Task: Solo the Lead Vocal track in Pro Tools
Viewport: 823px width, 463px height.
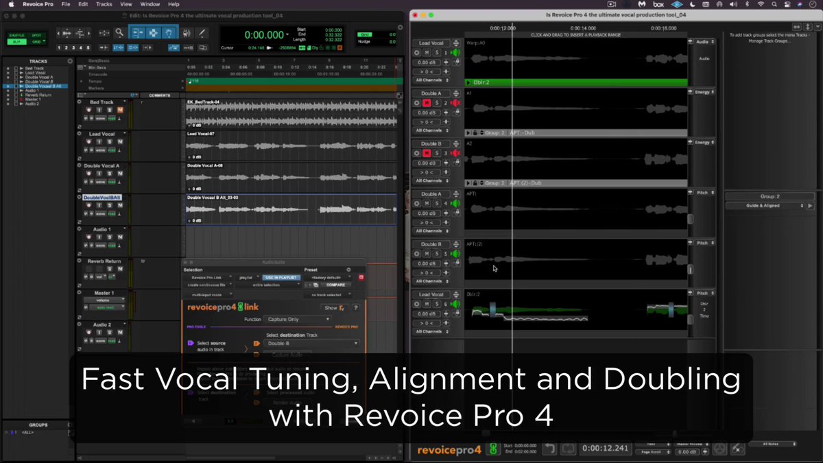Action: tap(110, 141)
